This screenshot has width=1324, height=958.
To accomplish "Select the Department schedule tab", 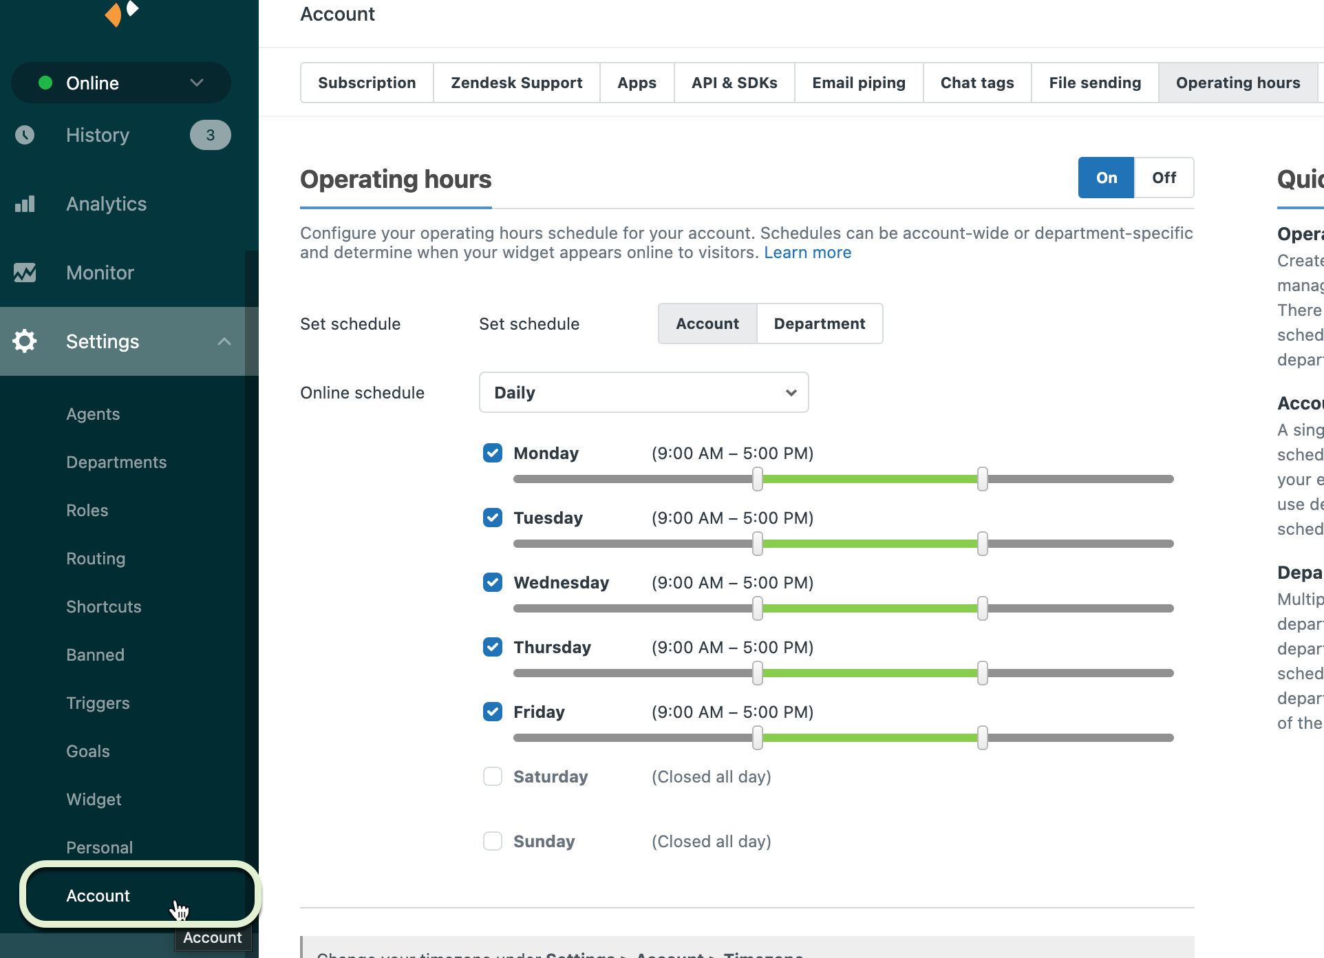I will click(820, 323).
